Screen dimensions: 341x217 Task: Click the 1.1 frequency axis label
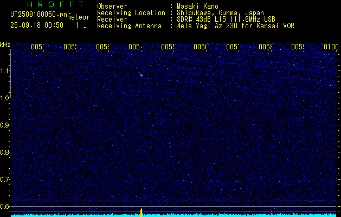[x=4, y=71]
